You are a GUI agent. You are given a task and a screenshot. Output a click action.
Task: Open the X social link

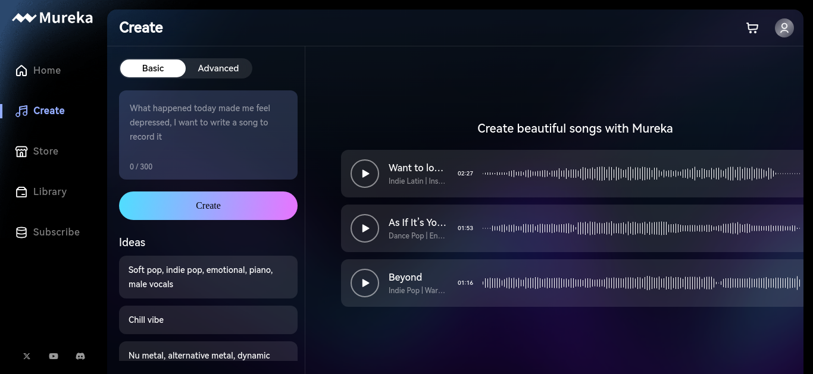pos(27,356)
